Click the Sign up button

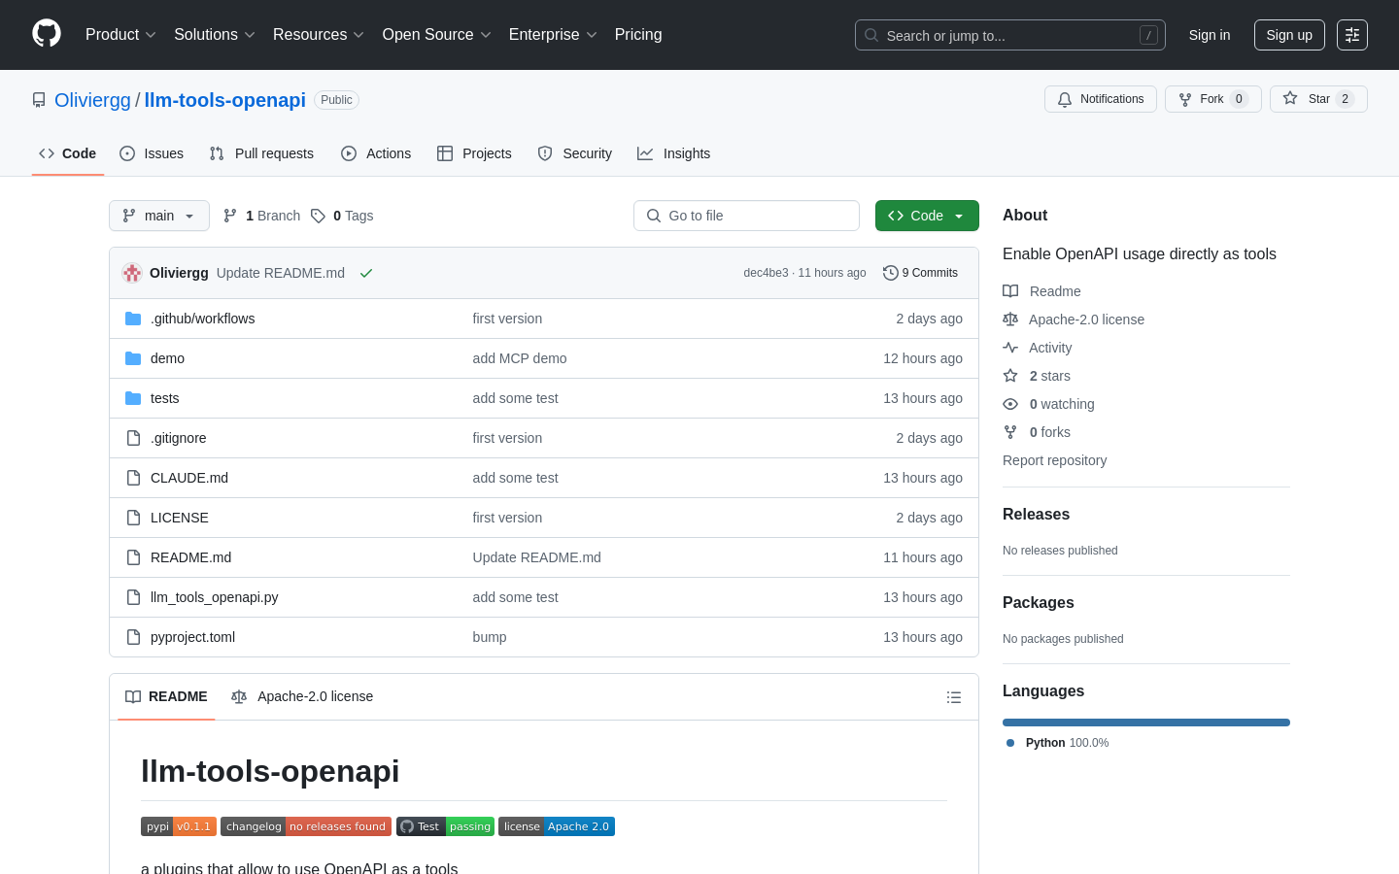tap(1288, 35)
